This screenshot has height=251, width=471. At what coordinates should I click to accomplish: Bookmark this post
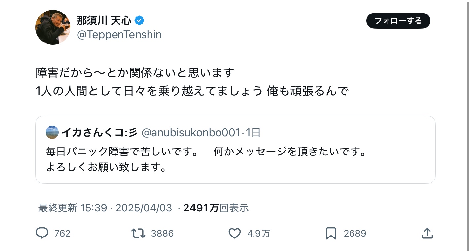(331, 233)
